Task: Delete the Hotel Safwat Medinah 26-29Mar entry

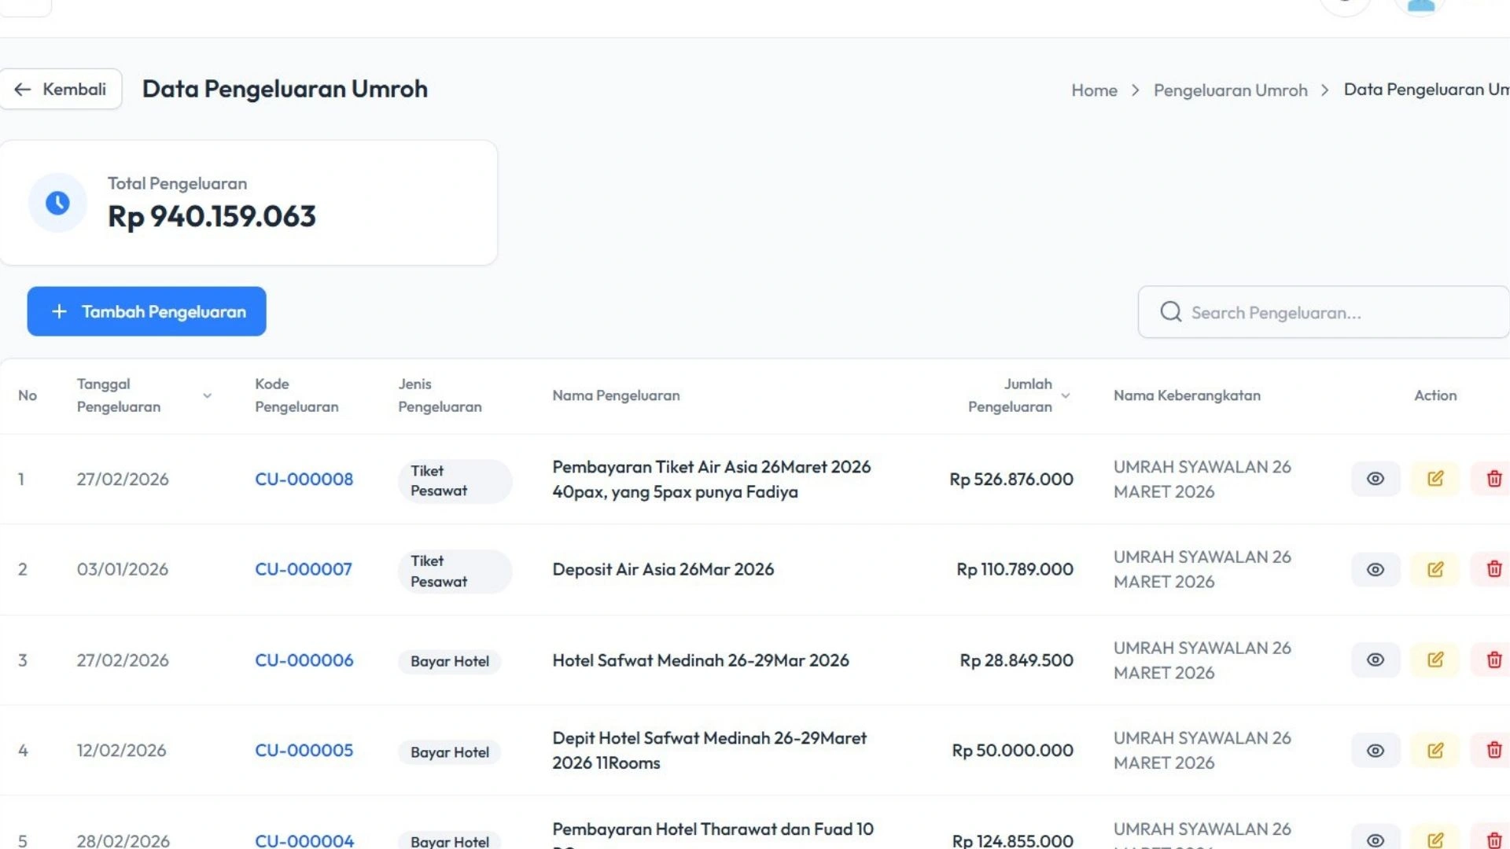Action: (x=1493, y=660)
